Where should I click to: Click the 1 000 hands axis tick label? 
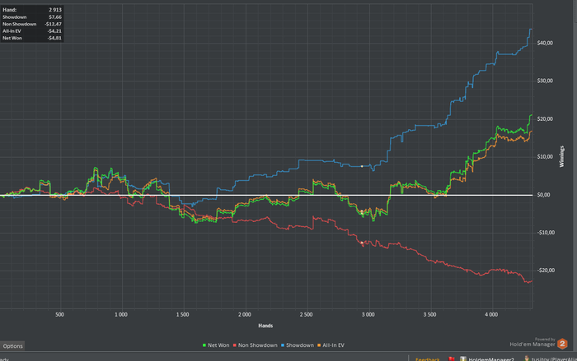click(x=121, y=315)
